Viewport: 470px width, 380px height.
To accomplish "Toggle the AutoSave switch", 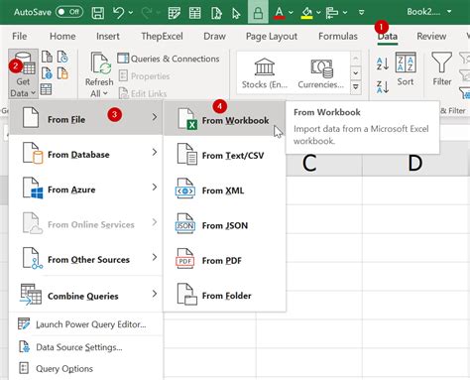I will tap(69, 12).
